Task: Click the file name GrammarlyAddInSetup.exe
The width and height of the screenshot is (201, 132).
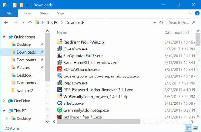Action: [x=86, y=110]
